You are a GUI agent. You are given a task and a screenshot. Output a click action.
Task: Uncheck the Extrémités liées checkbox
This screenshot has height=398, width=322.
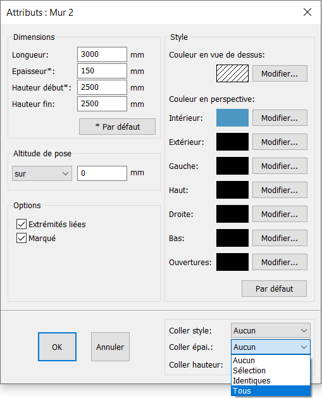tap(22, 224)
